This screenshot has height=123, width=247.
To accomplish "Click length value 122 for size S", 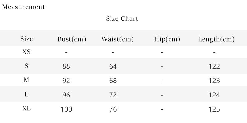I will (214, 66).
